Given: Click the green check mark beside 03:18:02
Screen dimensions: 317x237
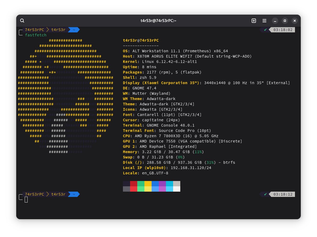Looking at the screenshot, I should pyautogui.click(x=265, y=30).
